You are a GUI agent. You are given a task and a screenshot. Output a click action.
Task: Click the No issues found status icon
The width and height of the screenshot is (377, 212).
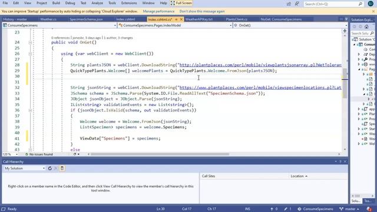pos(27,154)
